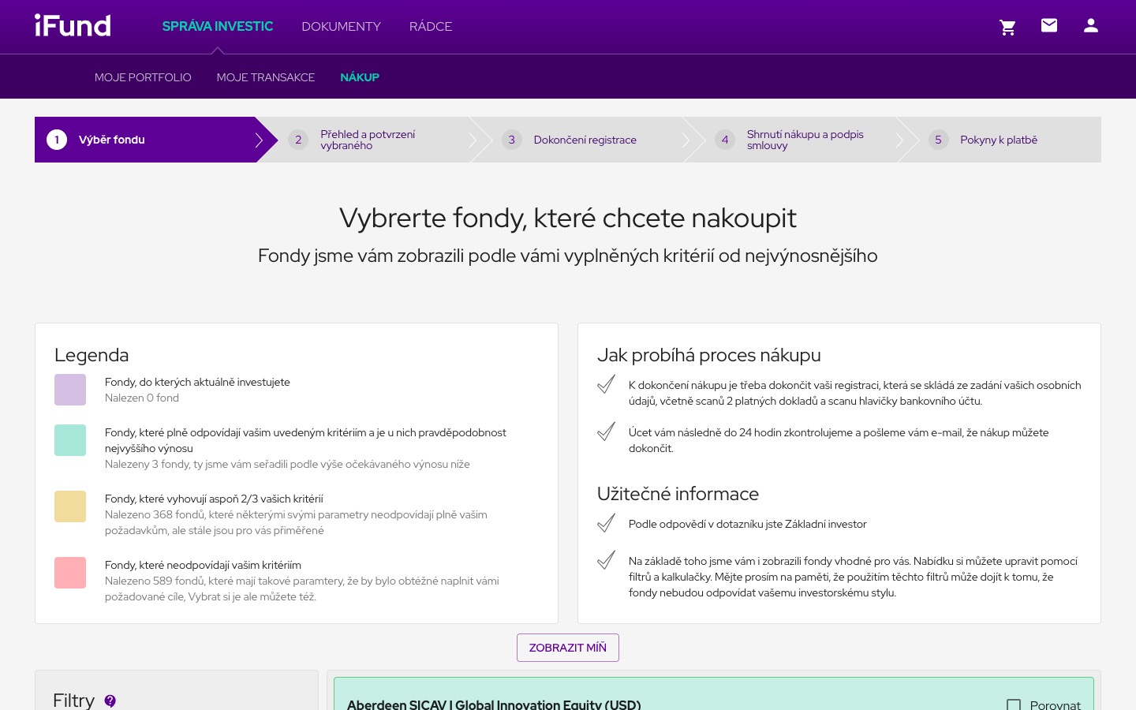The image size is (1136, 710).
Task: Switch to MOJE TRANSAKCE tab
Action: 266,77
